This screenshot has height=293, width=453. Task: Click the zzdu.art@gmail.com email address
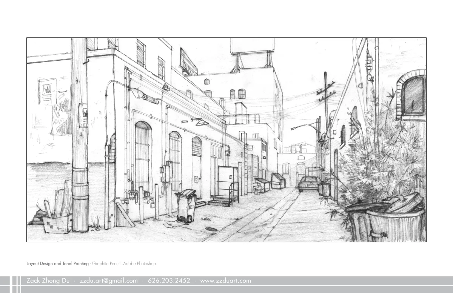(109, 281)
